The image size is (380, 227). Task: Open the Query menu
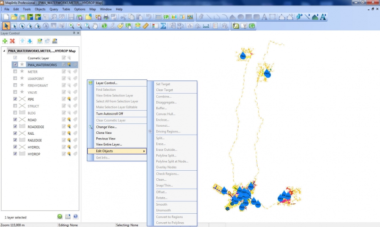54,9
